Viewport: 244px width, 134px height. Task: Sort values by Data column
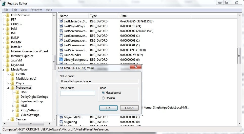point(155,16)
